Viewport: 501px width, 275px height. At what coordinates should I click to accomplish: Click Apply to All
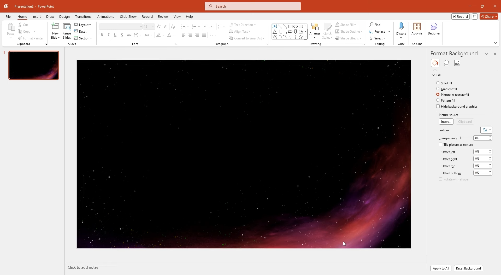(441, 268)
